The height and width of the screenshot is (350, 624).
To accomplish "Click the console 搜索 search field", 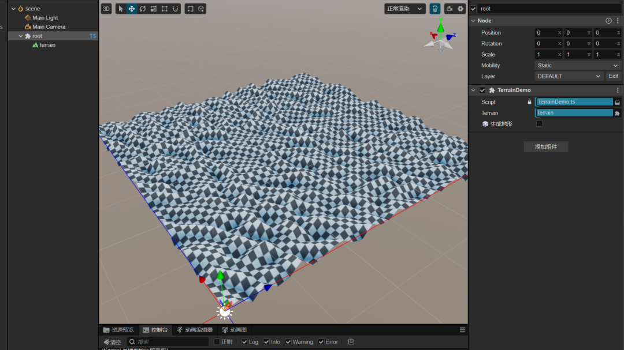I will click(x=170, y=342).
